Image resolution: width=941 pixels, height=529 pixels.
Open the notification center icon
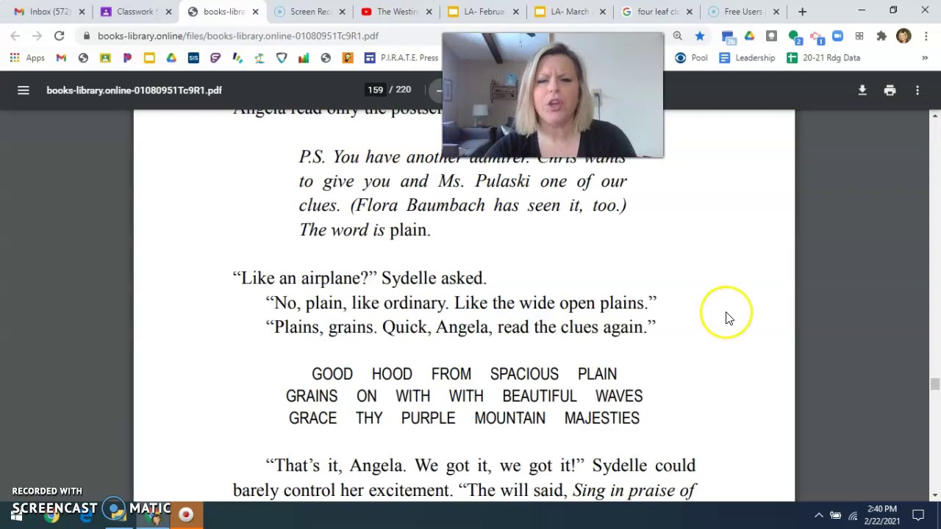pos(918,515)
